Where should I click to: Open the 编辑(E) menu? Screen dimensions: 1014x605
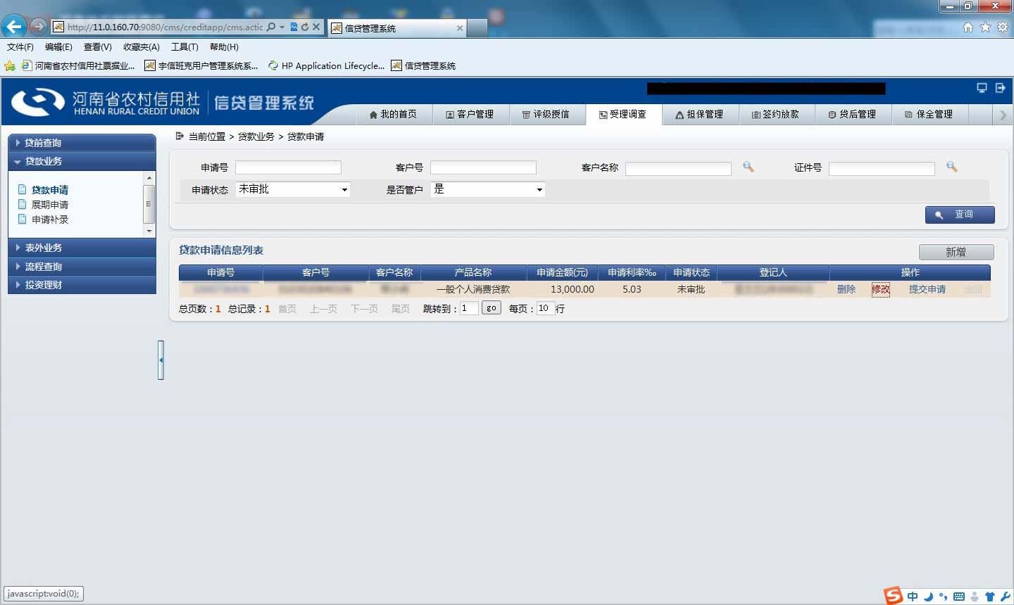click(58, 47)
